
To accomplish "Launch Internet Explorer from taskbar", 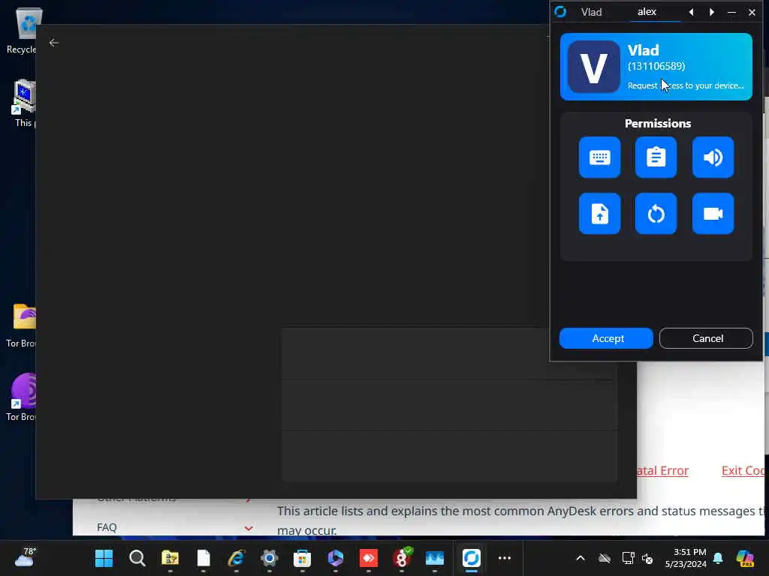I will point(236,558).
